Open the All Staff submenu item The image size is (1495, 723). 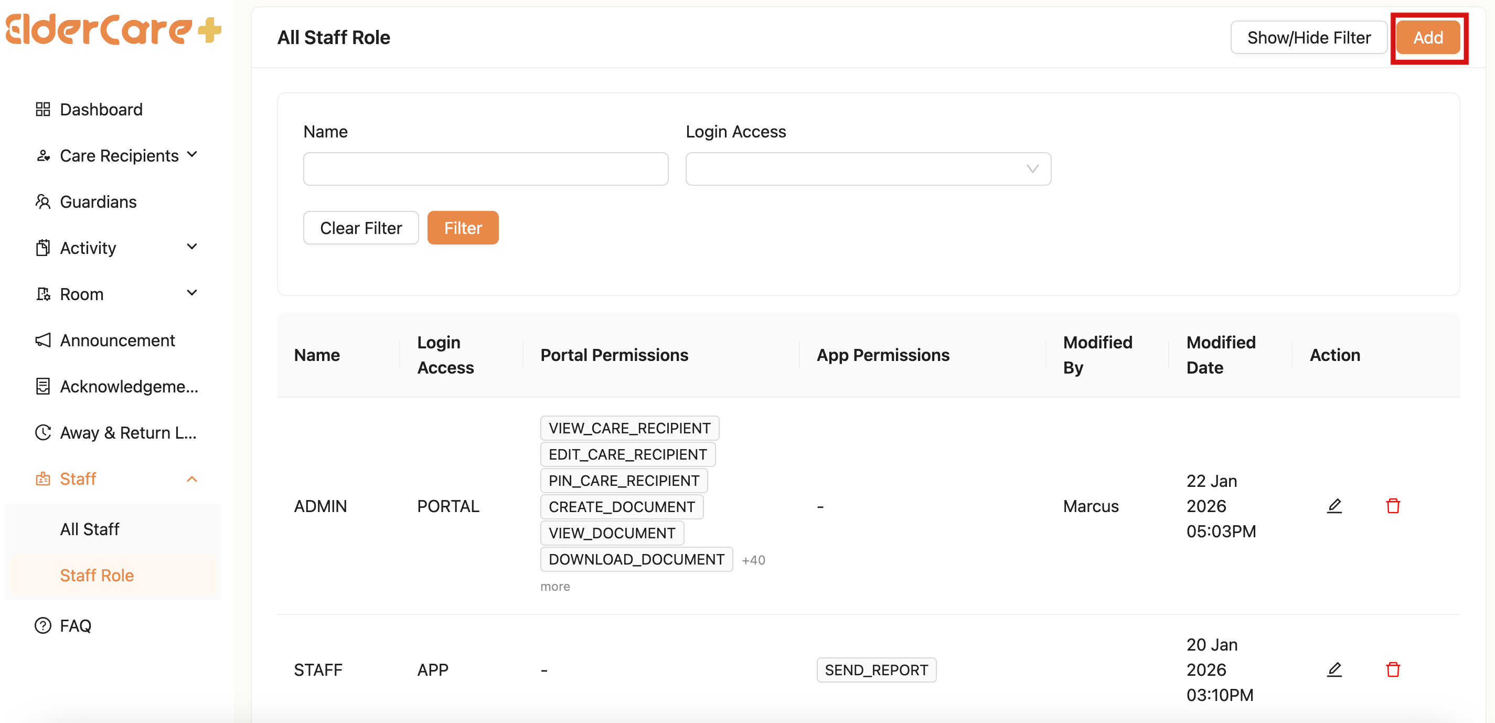pyautogui.click(x=90, y=529)
